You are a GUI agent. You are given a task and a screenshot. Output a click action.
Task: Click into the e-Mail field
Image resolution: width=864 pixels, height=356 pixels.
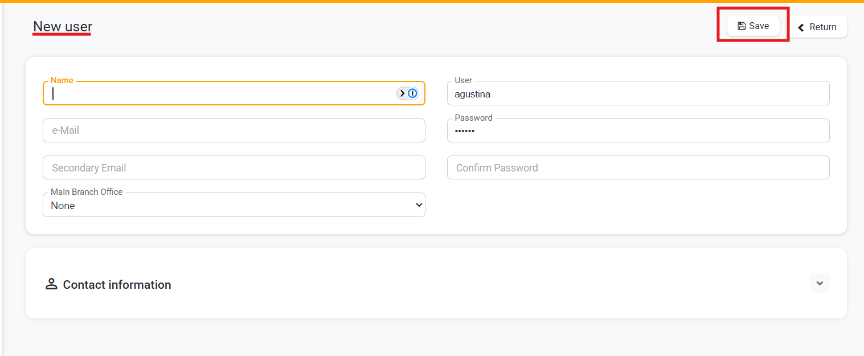[x=234, y=130]
